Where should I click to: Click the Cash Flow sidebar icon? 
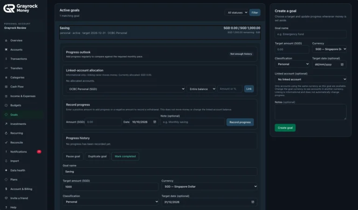click(6, 87)
